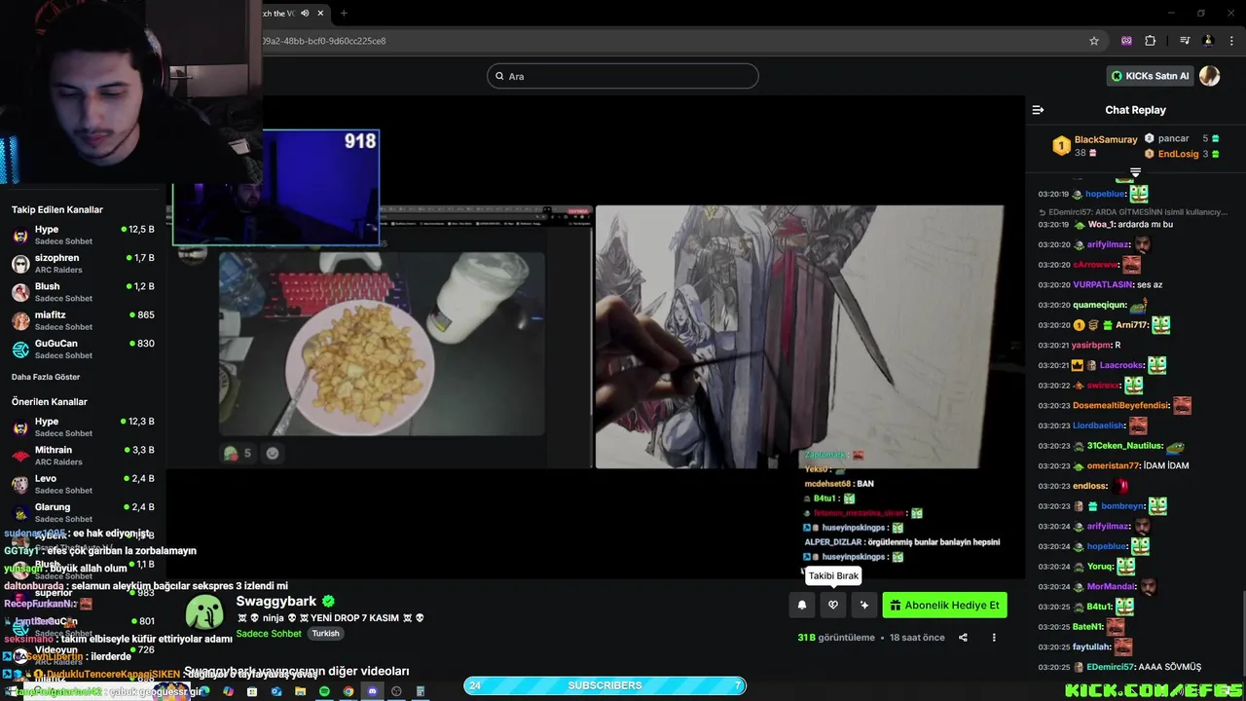
Task: Open the Calculator from the taskbar
Action: tap(421, 691)
